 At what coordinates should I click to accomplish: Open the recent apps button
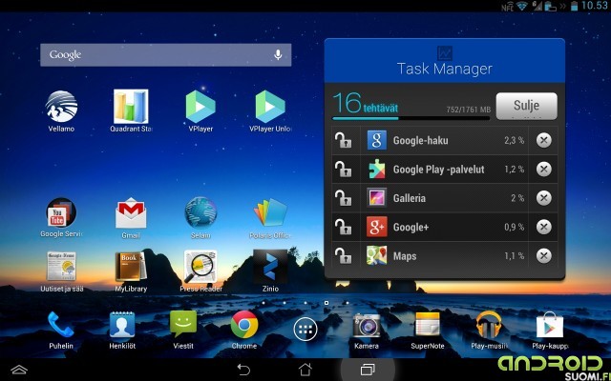click(368, 370)
